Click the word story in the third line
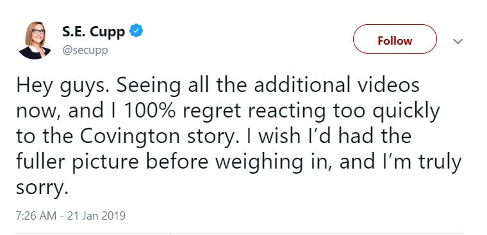This screenshot has height=235, width=487. pyautogui.click(x=210, y=137)
